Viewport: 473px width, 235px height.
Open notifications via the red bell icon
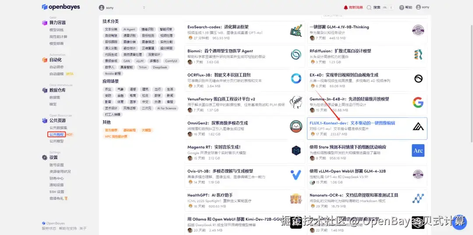(346, 7)
